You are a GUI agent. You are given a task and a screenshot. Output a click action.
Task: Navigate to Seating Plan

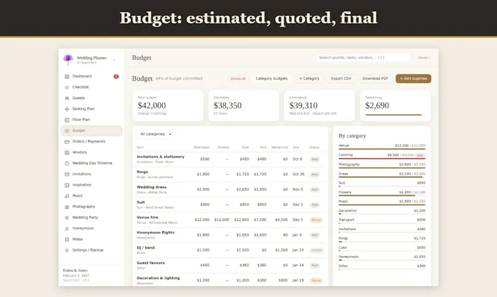91,109
